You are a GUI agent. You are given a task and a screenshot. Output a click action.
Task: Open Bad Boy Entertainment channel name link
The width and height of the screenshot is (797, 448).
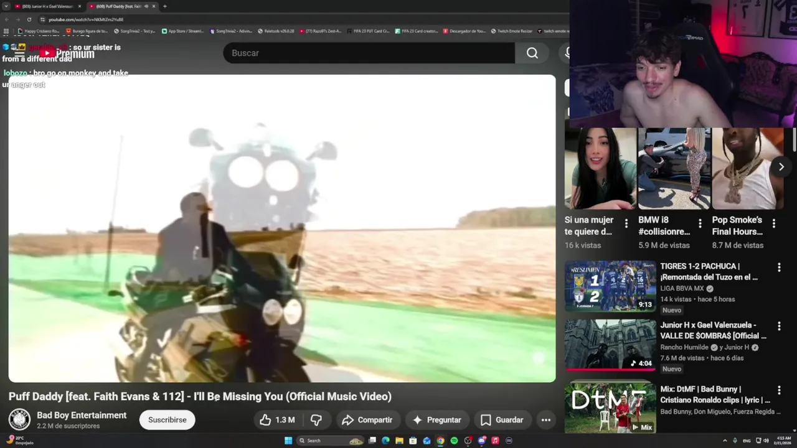coord(82,415)
